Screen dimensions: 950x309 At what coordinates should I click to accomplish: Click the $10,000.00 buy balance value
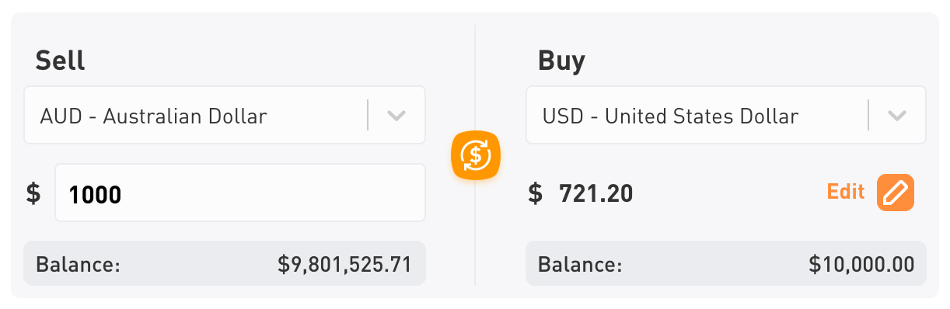[x=861, y=265]
